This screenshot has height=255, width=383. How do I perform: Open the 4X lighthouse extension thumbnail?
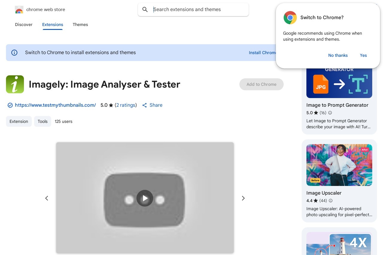coord(339,243)
